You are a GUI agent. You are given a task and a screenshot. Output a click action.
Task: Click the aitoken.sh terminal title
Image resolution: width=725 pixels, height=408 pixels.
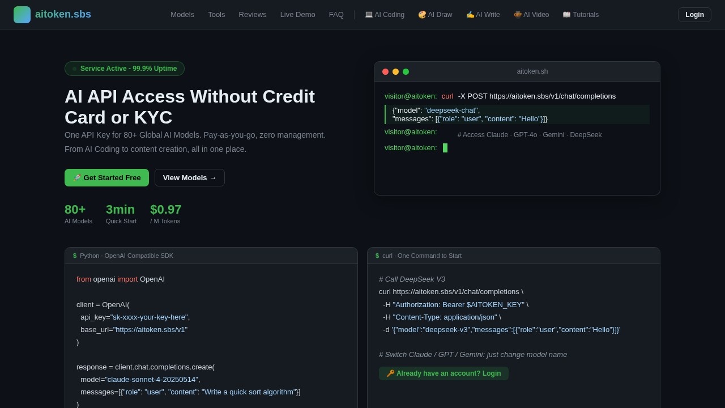tap(532, 71)
